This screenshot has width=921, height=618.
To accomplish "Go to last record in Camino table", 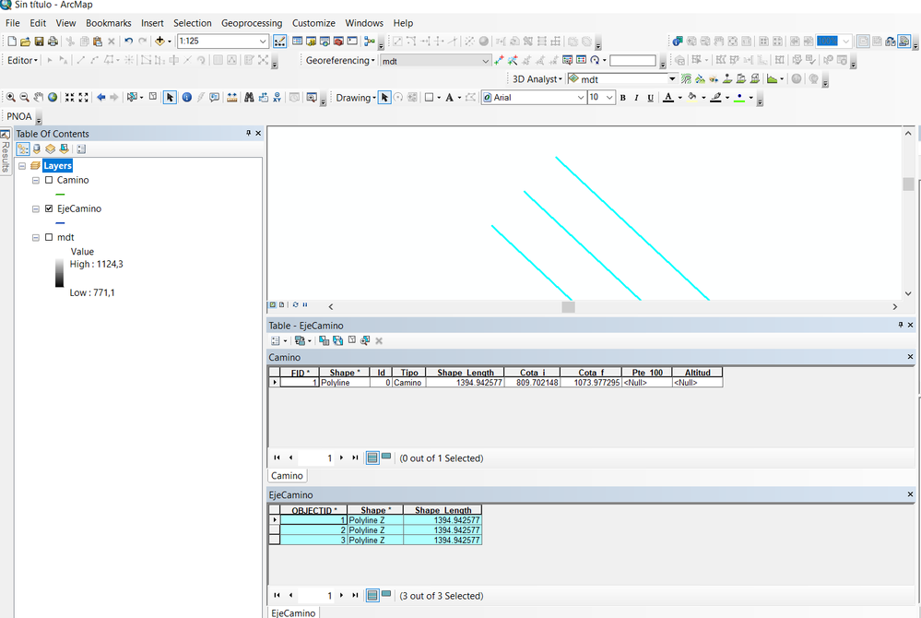I will [x=355, y=458].
